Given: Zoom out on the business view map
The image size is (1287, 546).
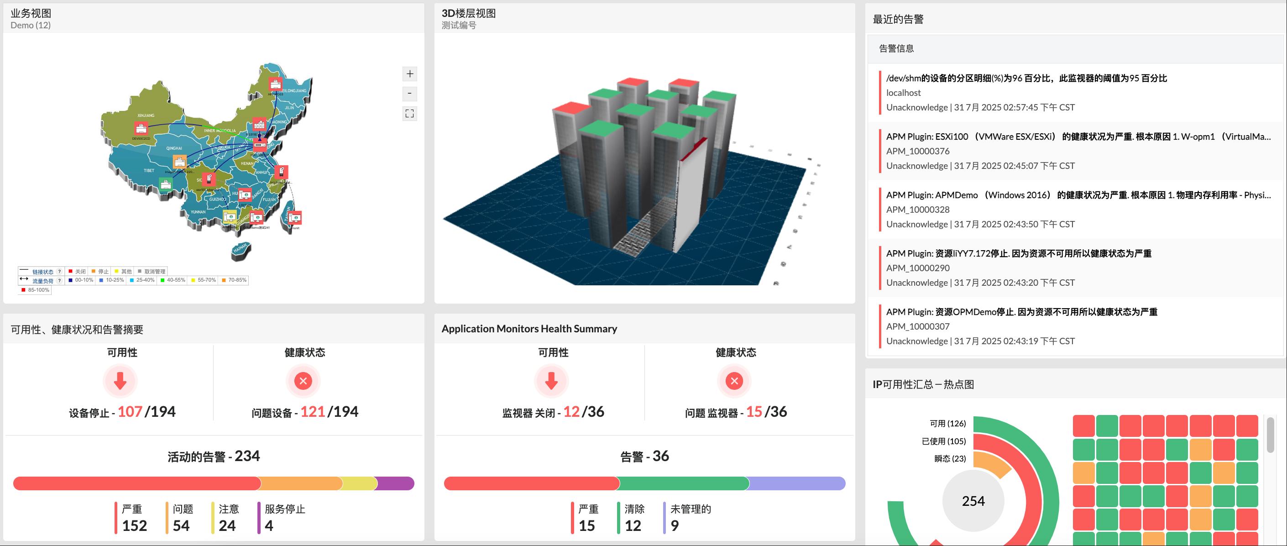Looking at the screenshot, I should (410, 94).
